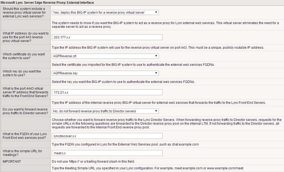
Task: Click the 203.177.x.x IP address field
Action: [107, 37]
